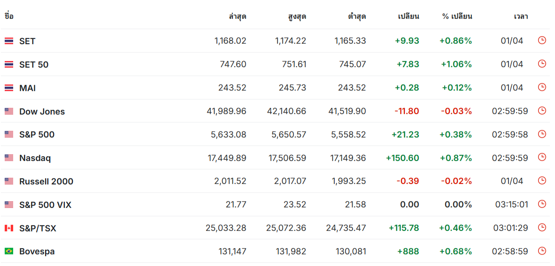Click the Nasdaq +0.87% change value

click(x=456, y=158)
